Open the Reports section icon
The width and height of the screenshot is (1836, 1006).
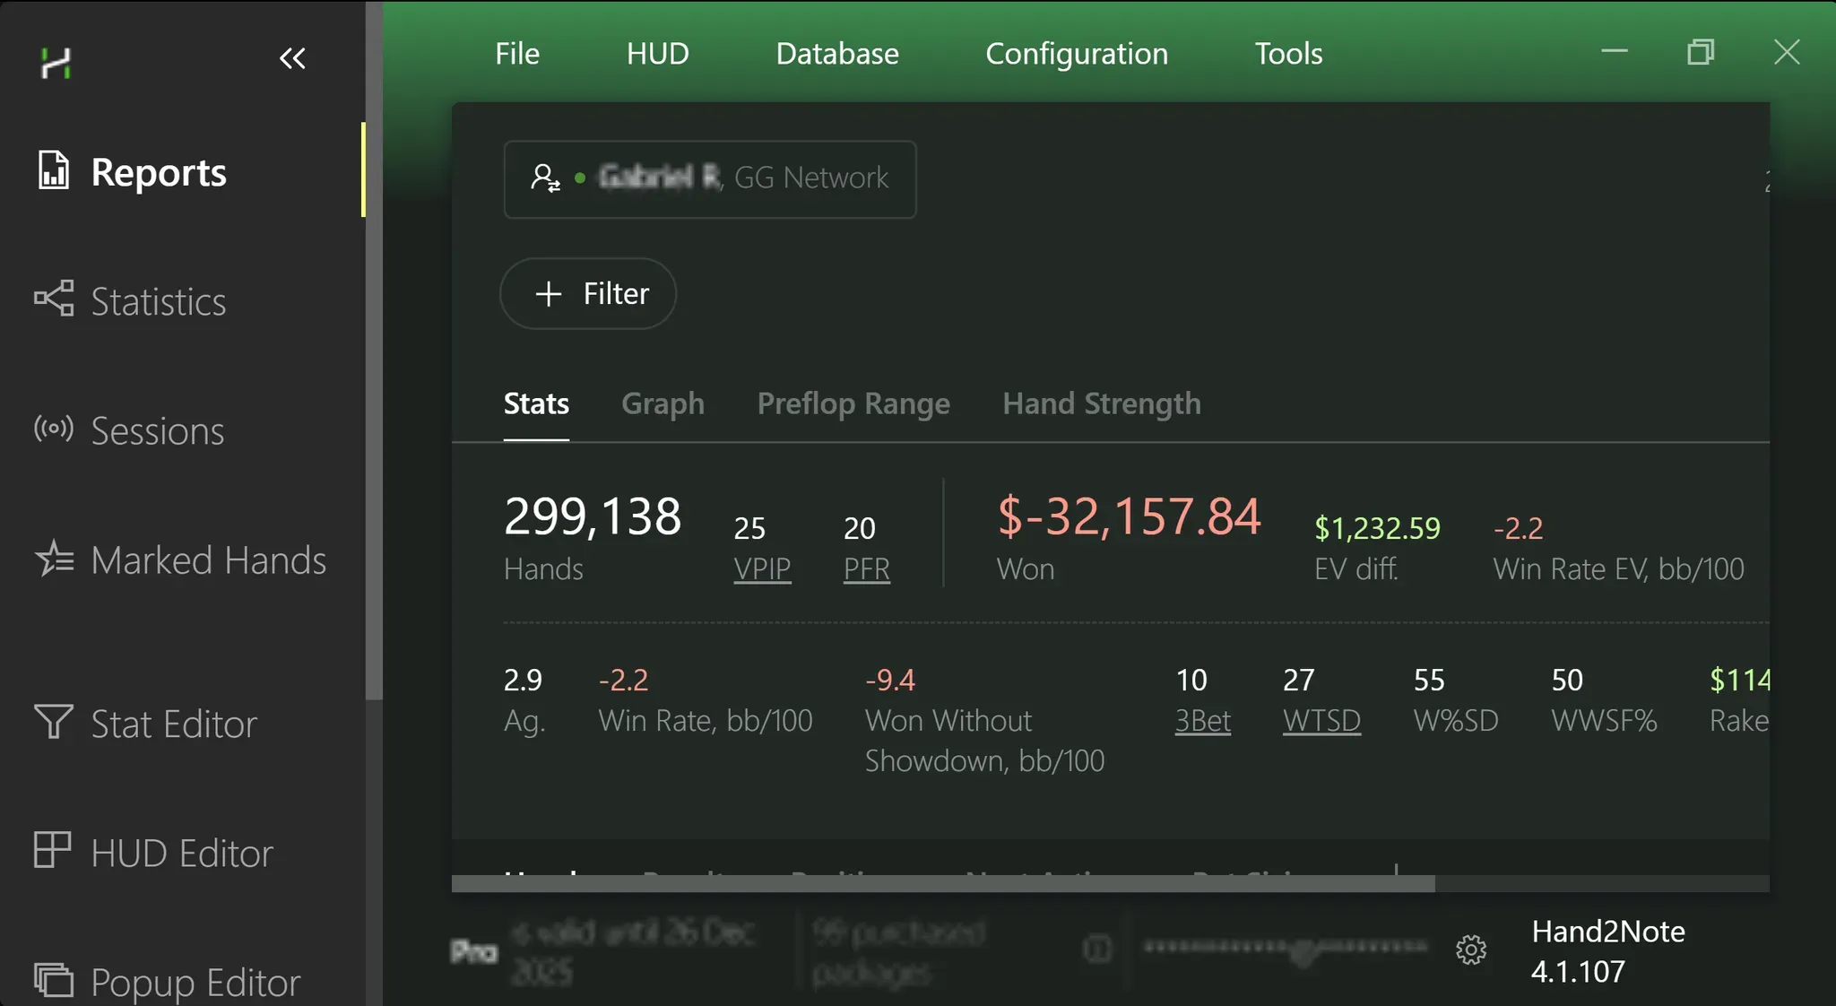53,170
